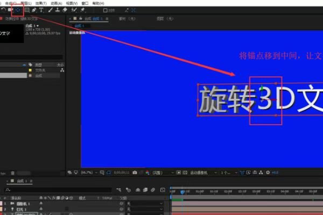Switch to the 素材 (无) footage tab
The height and width of the screenshot is (215, 323).
(127, 19)
